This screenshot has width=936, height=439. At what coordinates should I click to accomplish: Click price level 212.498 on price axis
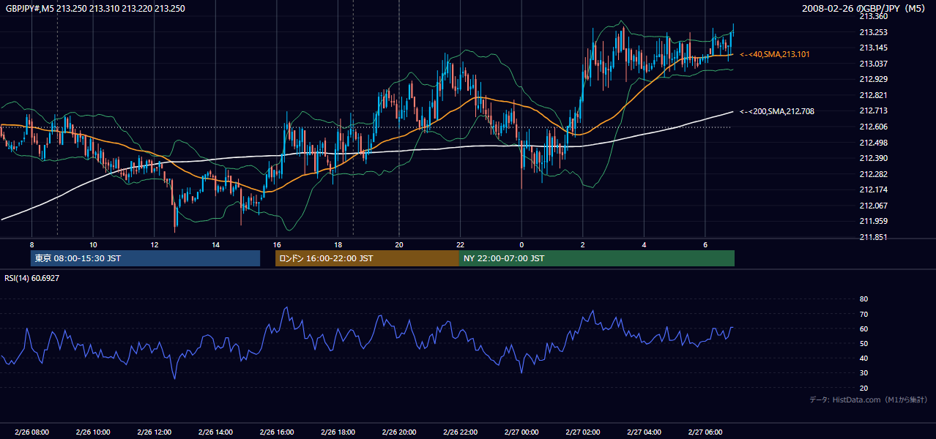873,143
